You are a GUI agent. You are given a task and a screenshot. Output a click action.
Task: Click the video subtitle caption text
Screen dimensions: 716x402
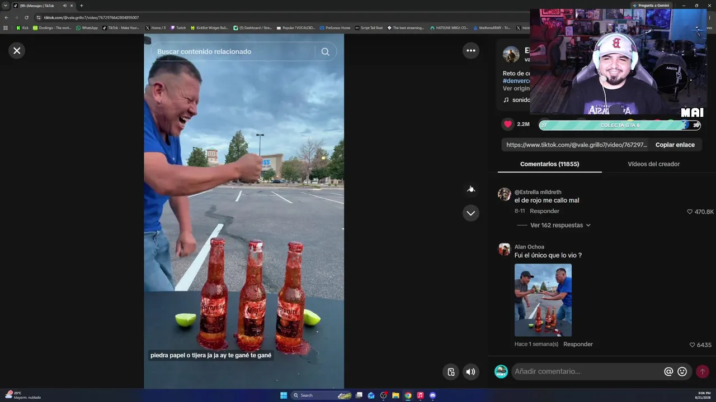[211, 355]
